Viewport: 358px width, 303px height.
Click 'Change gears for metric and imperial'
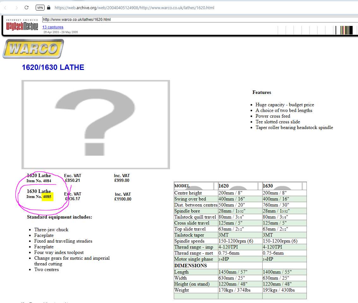click(x=72, y=258)
